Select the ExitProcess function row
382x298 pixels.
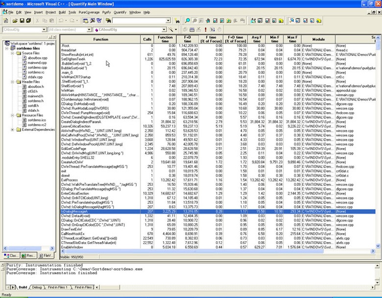(x=218, y=180)
